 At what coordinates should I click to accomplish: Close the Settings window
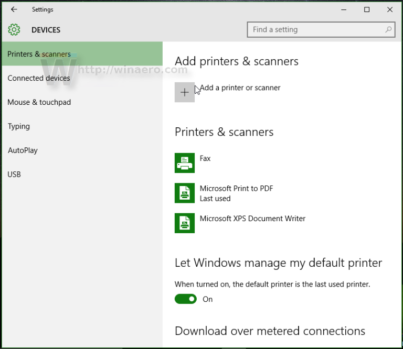click(x=390, y=9)
